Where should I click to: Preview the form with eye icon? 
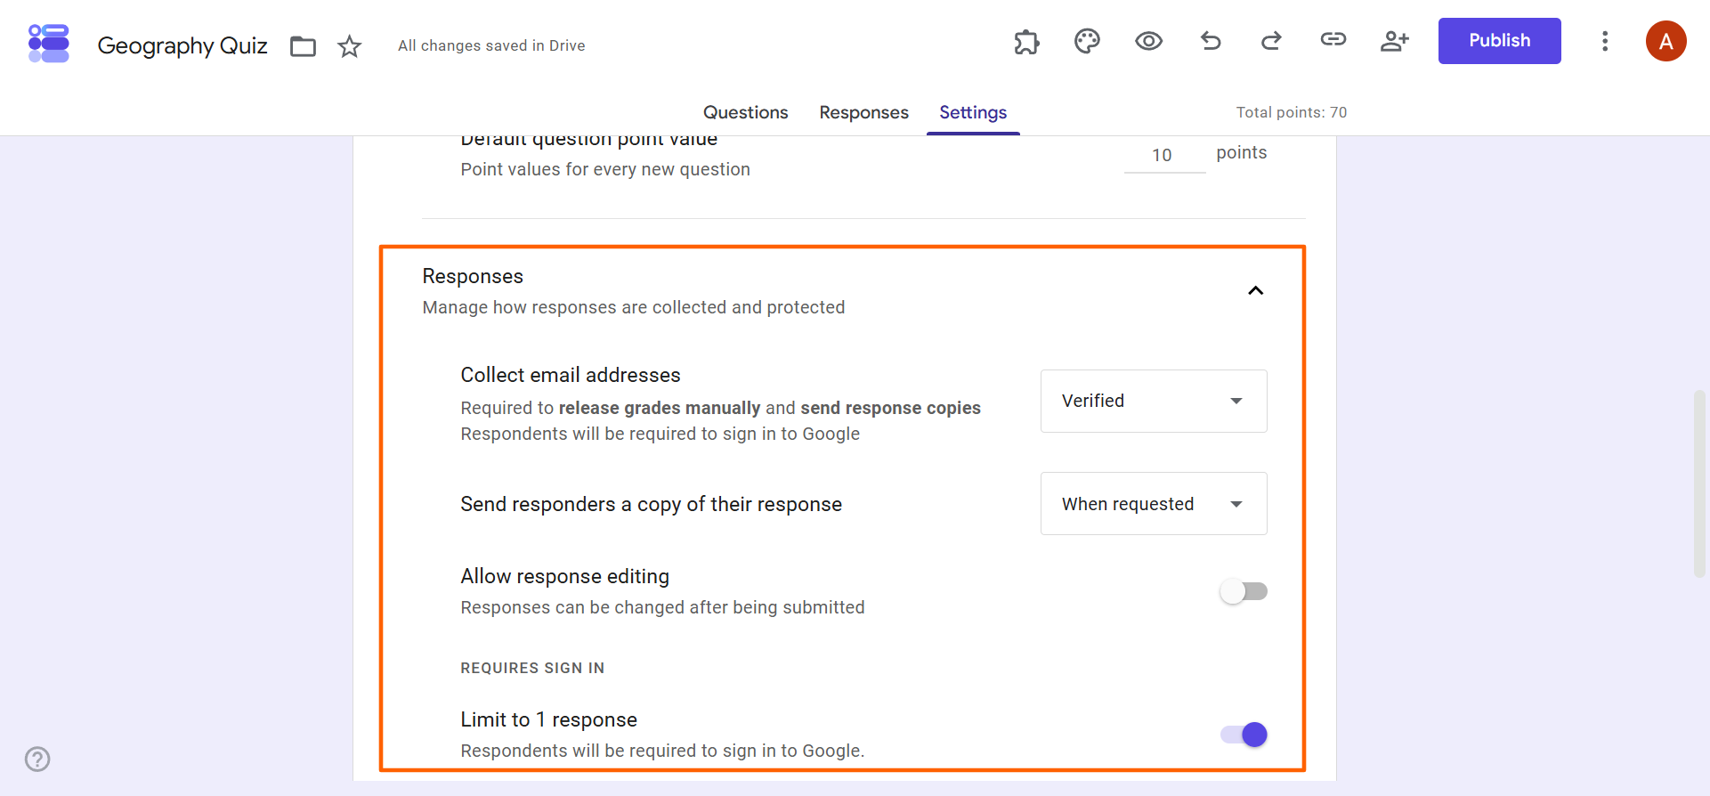[1148, 41]
